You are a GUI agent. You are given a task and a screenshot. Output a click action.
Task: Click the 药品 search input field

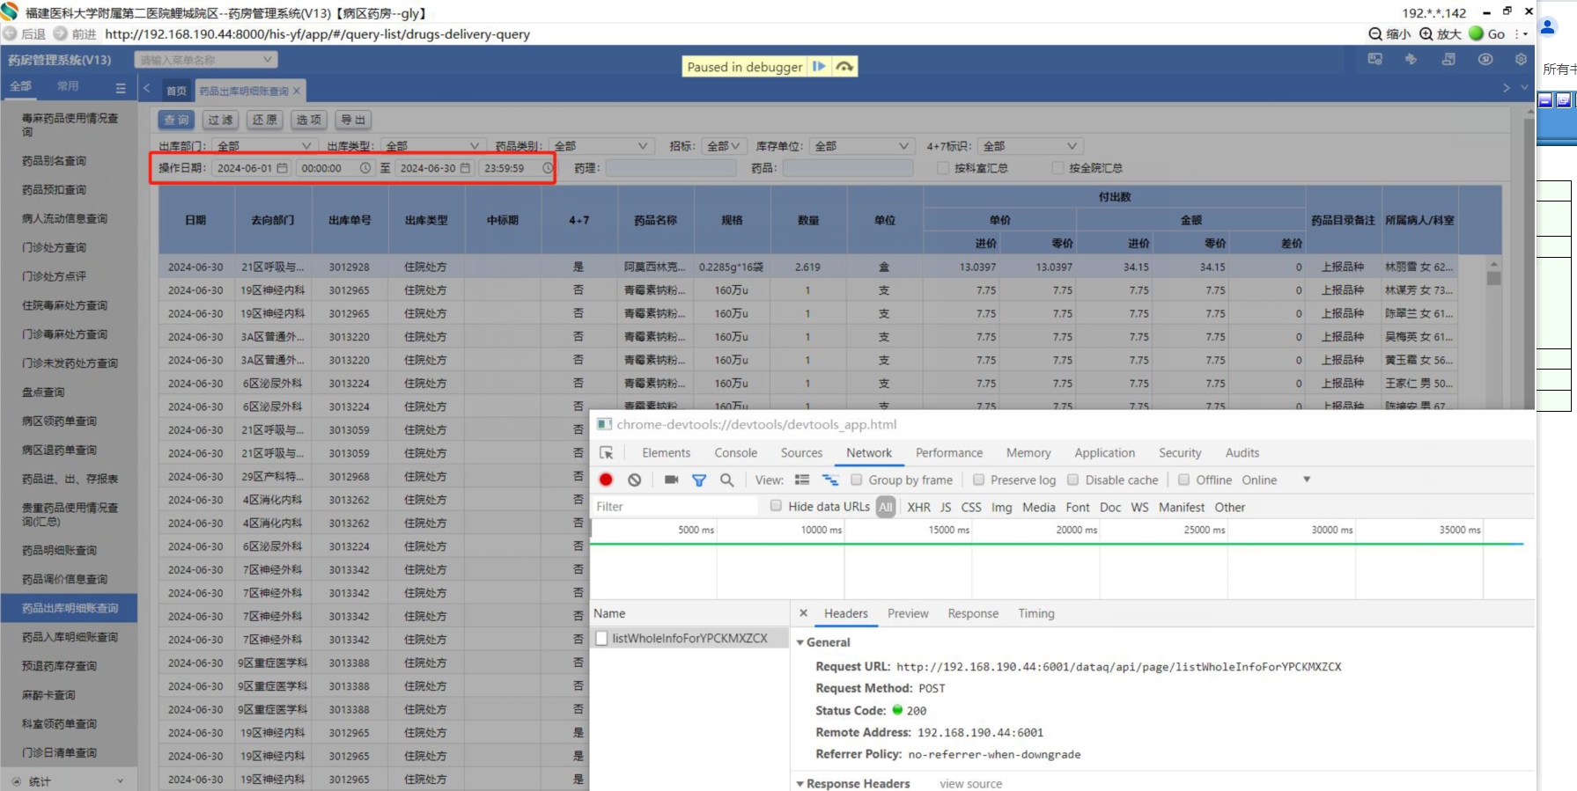847,168
